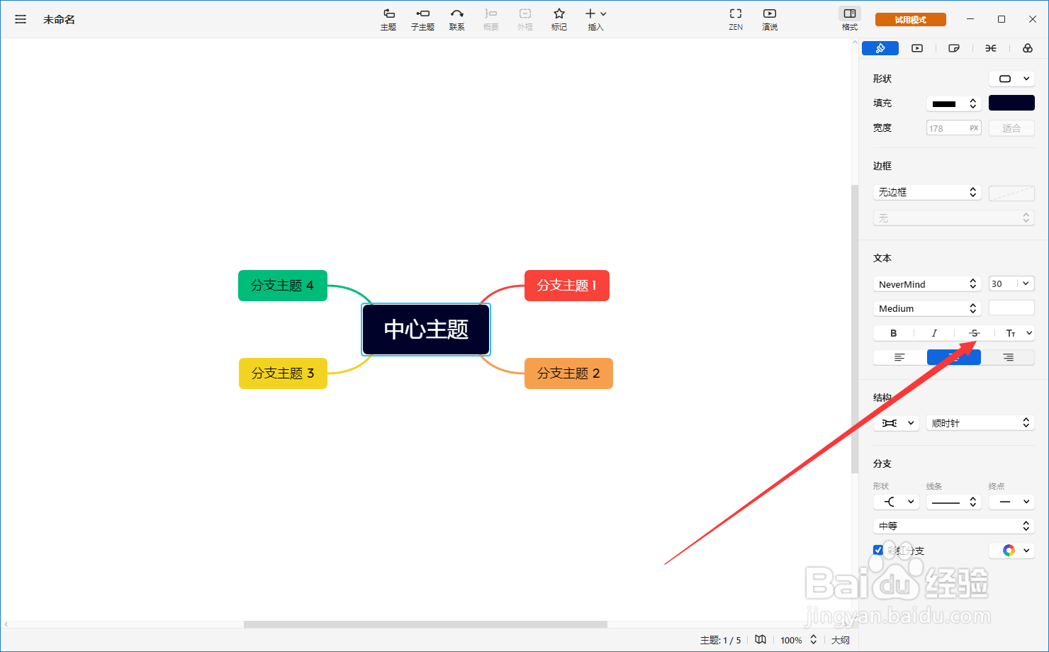Disable the 彩虹分支 rainbow branch checkbox
Image resolution: width=1049 pixels, height=652 pixels.
878,550
